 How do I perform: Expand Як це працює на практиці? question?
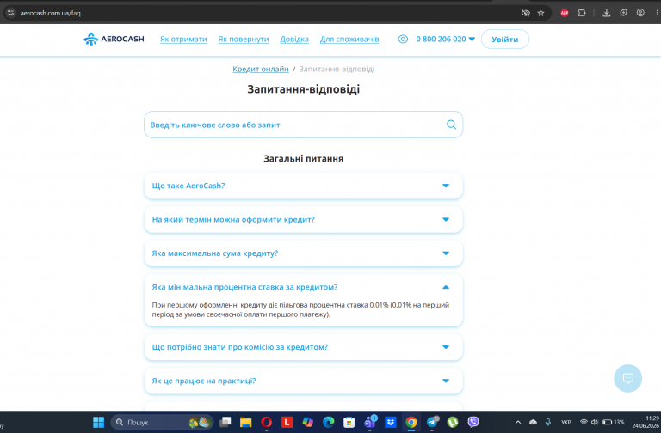(303, 381)
